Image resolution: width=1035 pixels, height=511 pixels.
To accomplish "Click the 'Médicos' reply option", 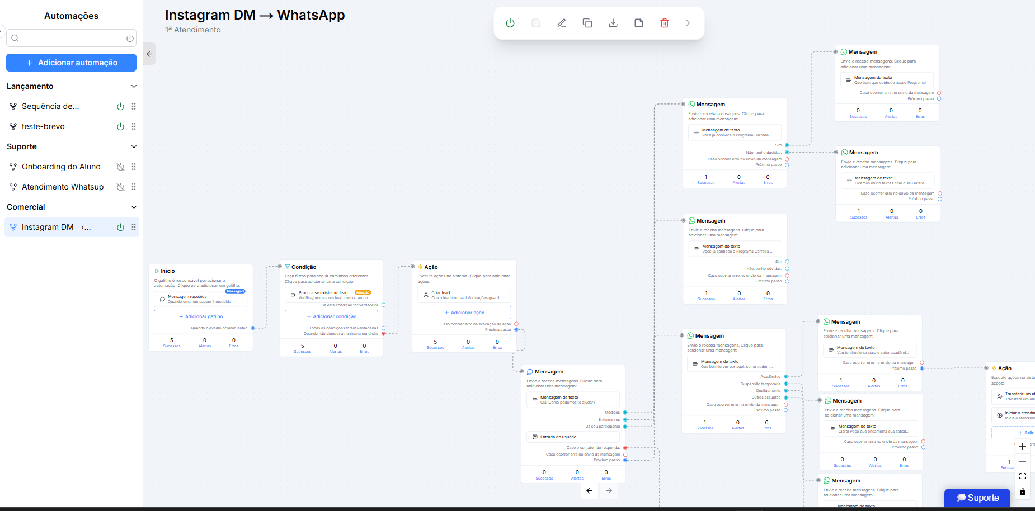I will point(612,413).
